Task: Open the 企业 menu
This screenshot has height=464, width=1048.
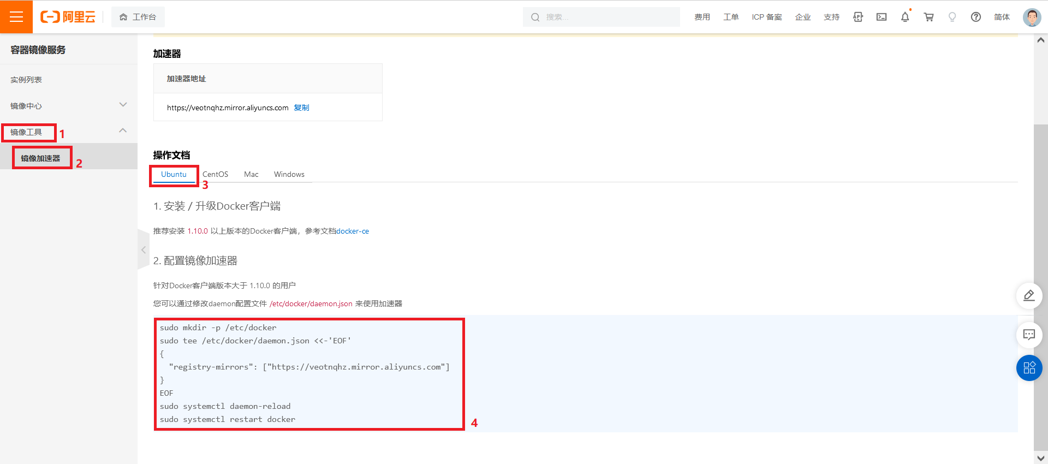Action: pyautogui.click(x=803, y=17)
